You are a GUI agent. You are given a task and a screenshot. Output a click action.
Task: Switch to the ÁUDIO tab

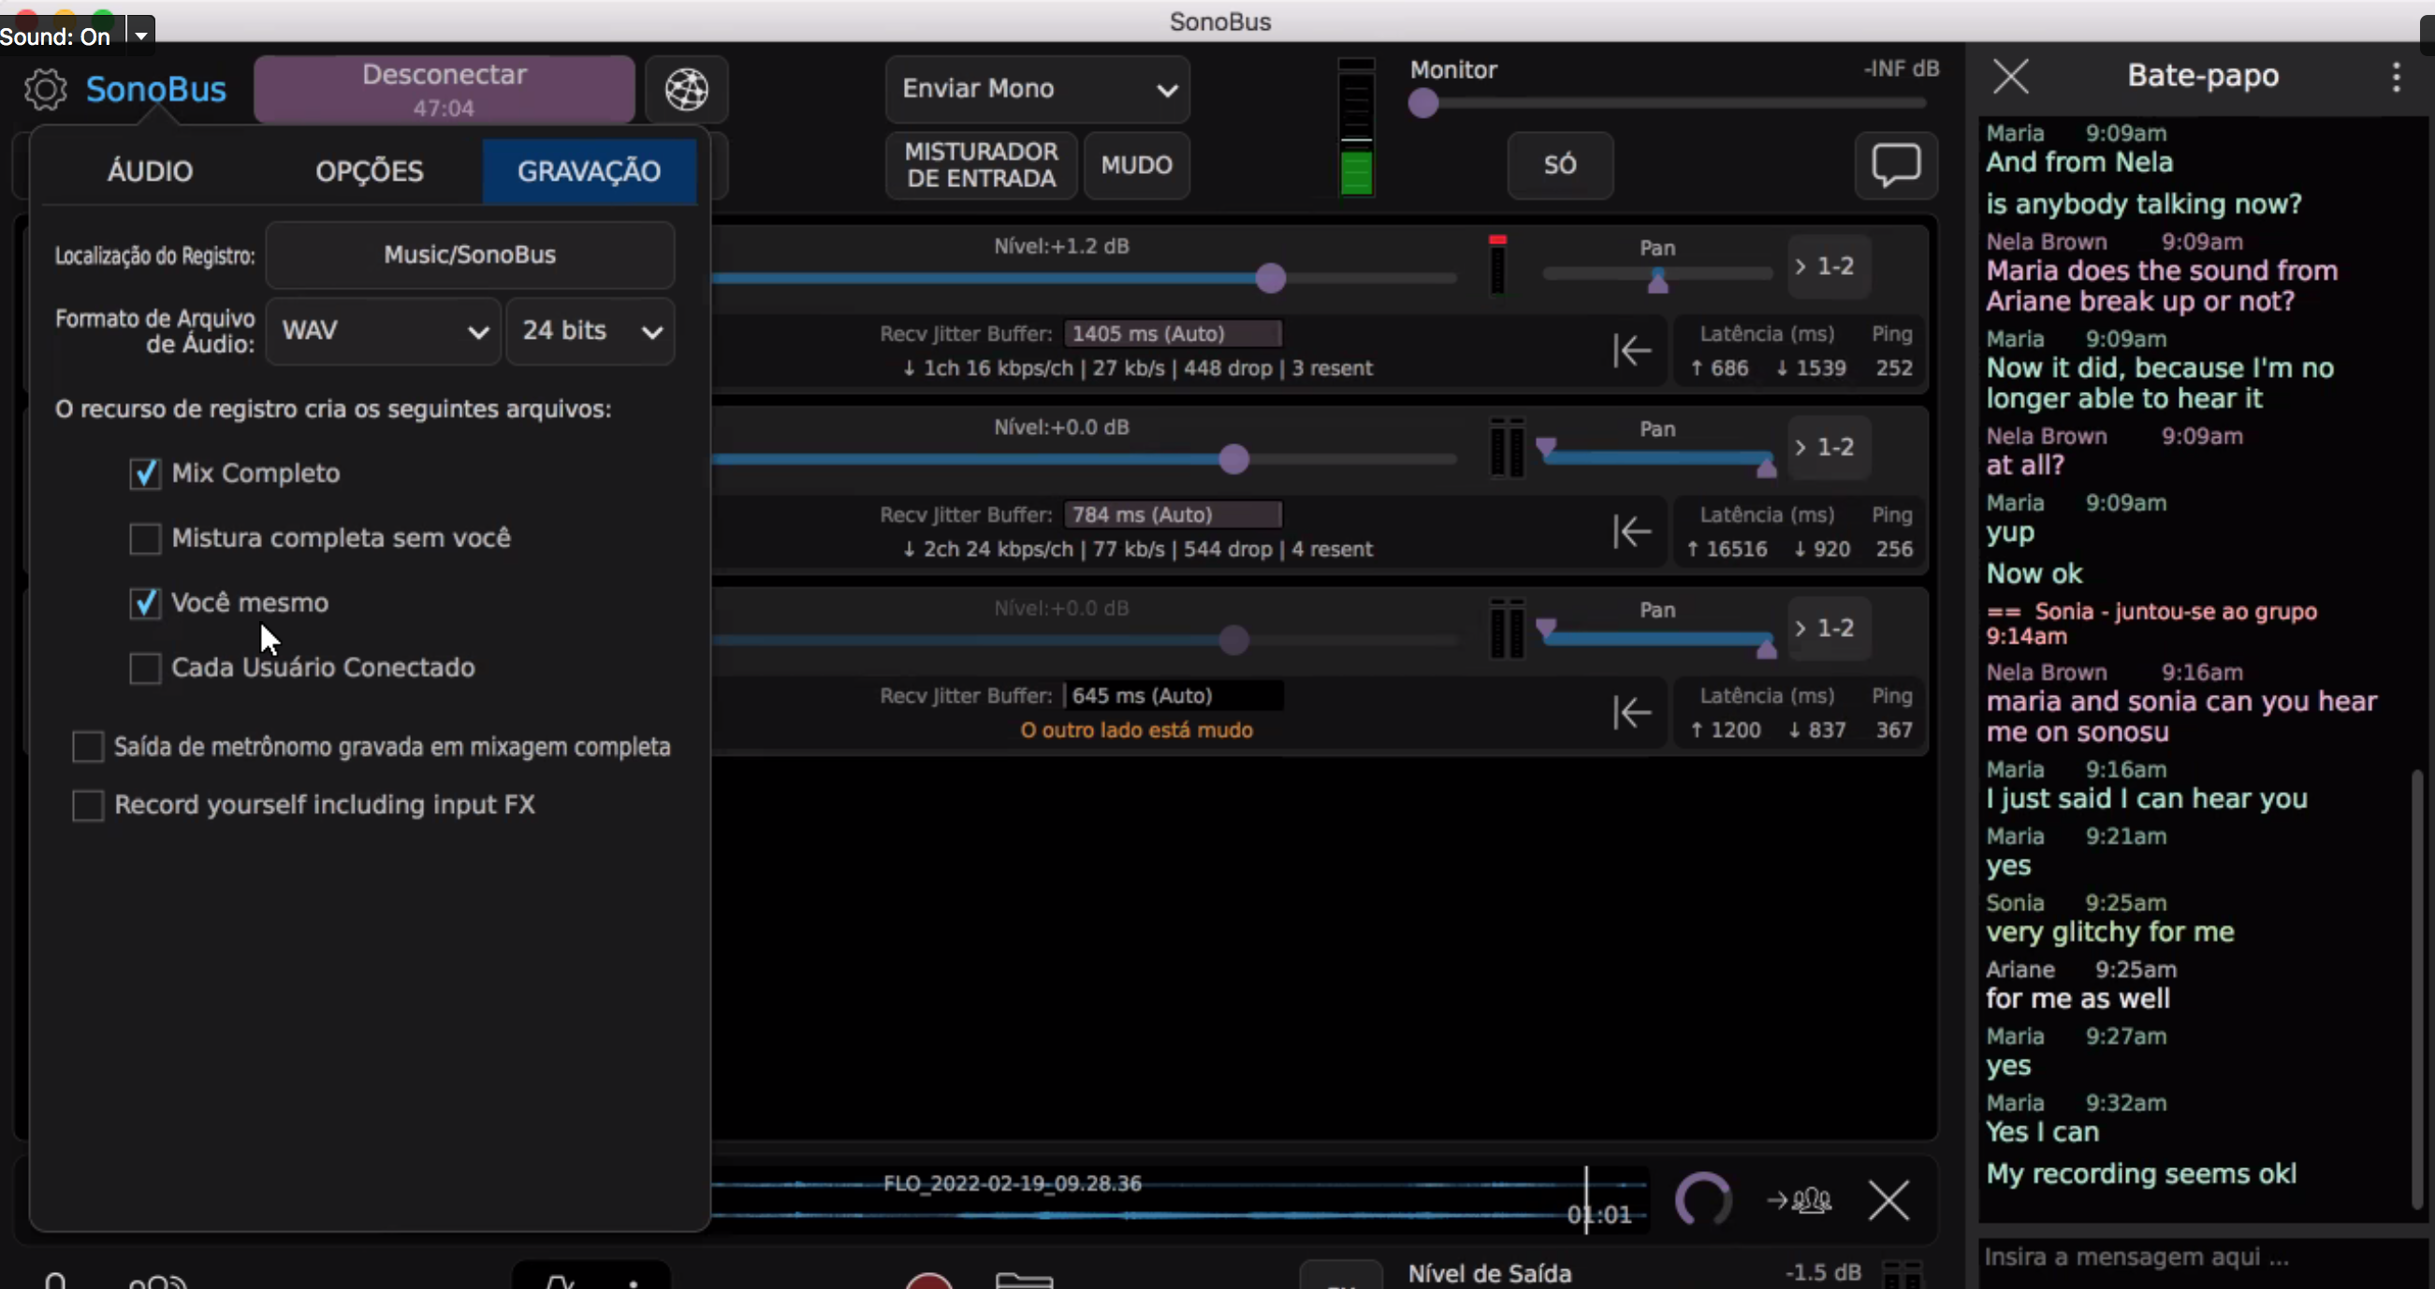pos(151,172)
